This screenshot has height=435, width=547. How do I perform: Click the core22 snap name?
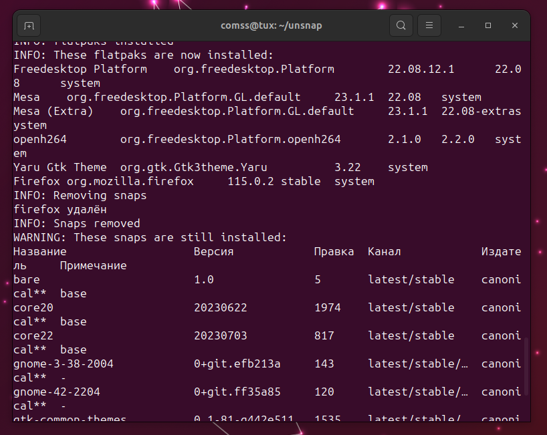33,335
